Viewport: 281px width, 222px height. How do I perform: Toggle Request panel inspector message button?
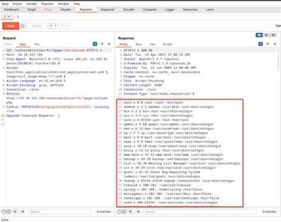[95, 44]
